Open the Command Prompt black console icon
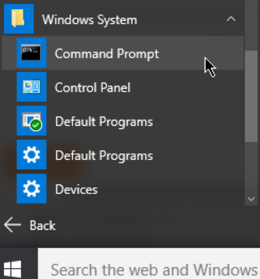 click(x=32, y=53)
